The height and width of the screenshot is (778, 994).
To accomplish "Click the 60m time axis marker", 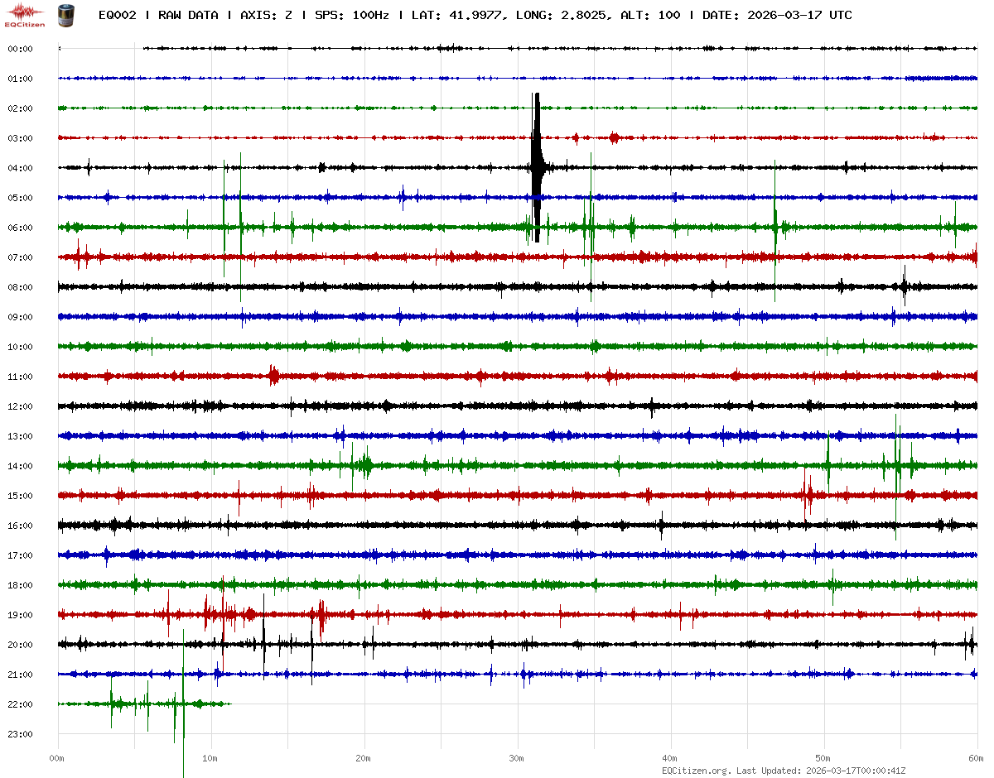I will point(976,758).
